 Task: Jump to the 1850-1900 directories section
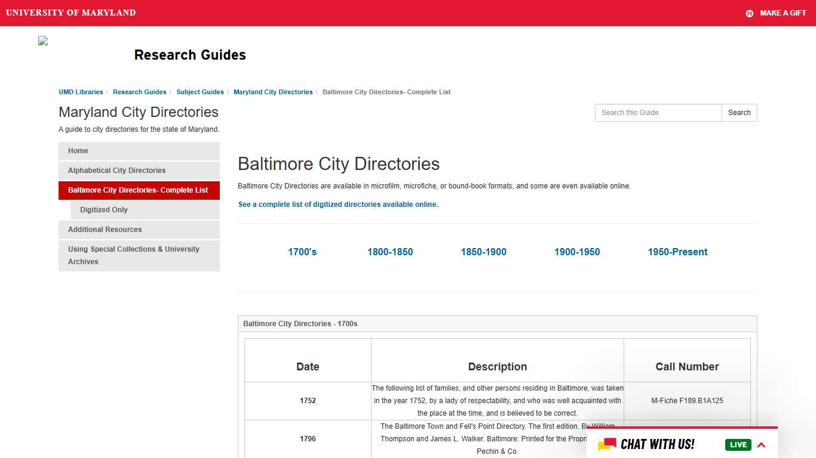pos(483,252)
